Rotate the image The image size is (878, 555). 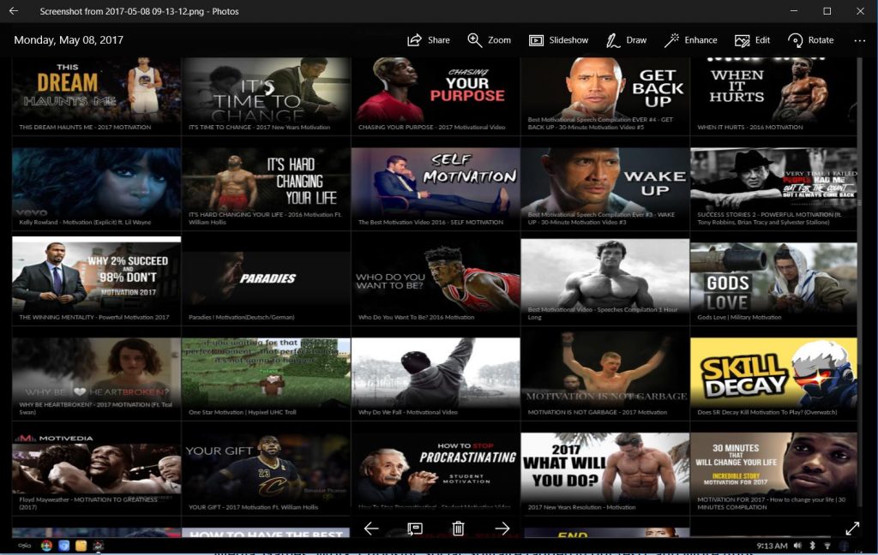coord(810,40)
